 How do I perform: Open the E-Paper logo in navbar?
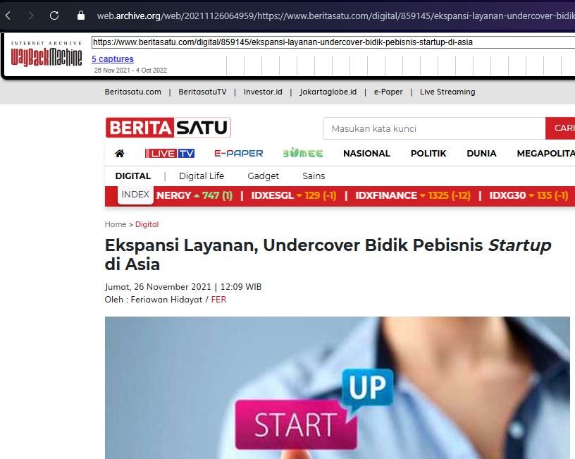239,153
